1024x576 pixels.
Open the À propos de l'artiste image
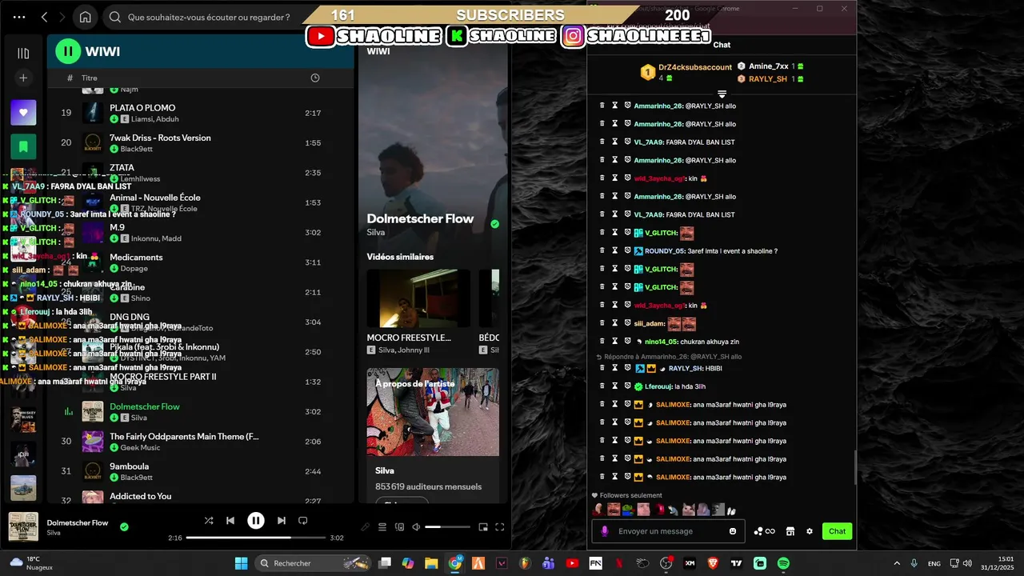(433, 412)
